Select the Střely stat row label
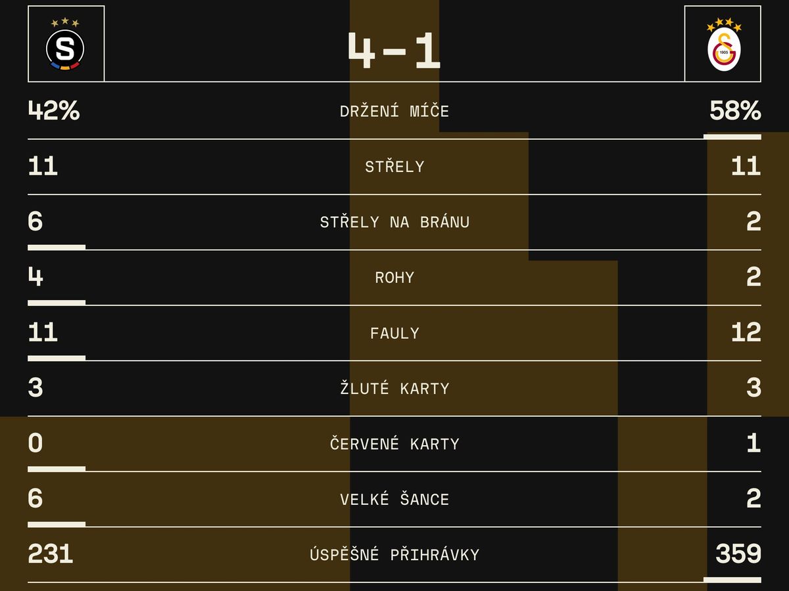 coord(394,167)
